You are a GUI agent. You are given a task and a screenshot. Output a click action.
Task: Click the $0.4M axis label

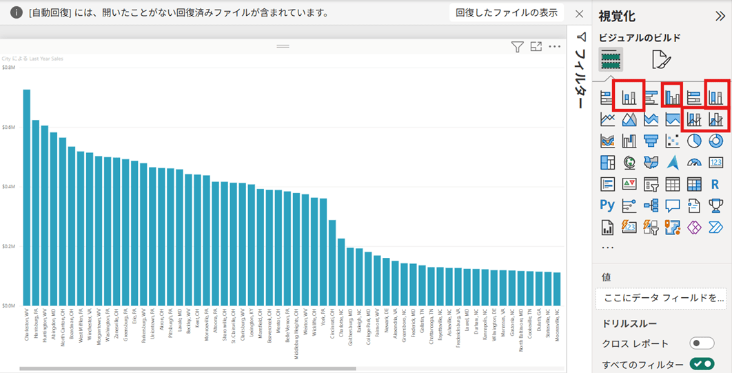click(x=8, y=187)
